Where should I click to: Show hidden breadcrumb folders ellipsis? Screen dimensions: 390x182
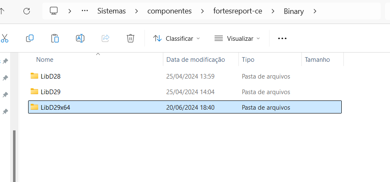(x=85, y=11)
